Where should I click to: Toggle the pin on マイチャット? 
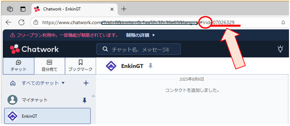[x=84, y=100]
